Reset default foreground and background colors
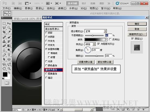150x112 pixels. click(x=3, y=79)
